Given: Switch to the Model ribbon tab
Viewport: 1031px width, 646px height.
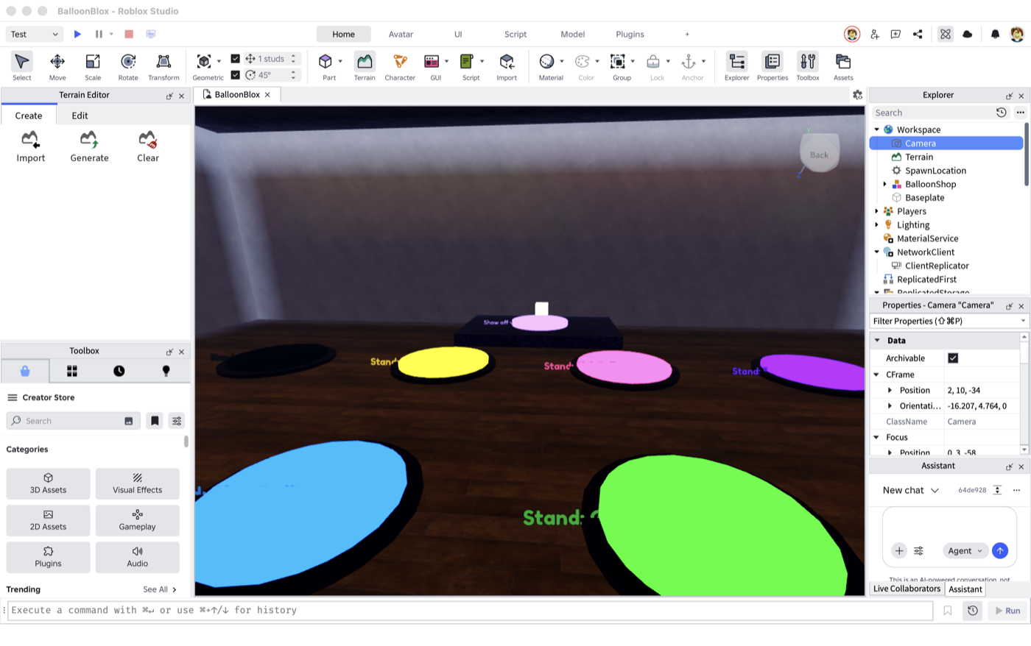Looking at the screenshot, I should (x=573, y=35).
